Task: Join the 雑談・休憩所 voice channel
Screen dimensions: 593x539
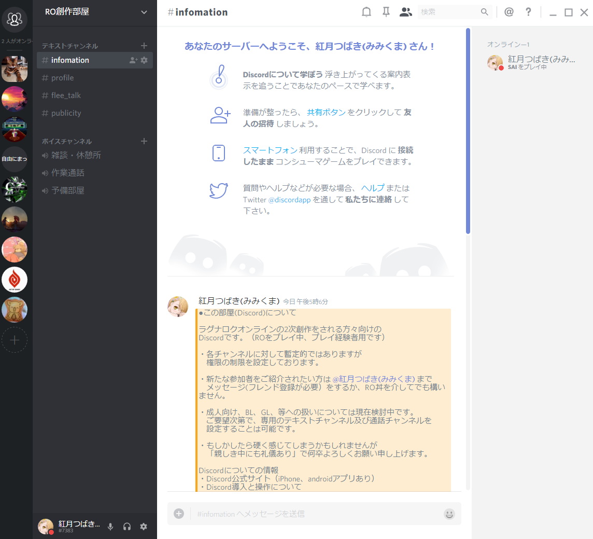Action: [x=94, y=155]
